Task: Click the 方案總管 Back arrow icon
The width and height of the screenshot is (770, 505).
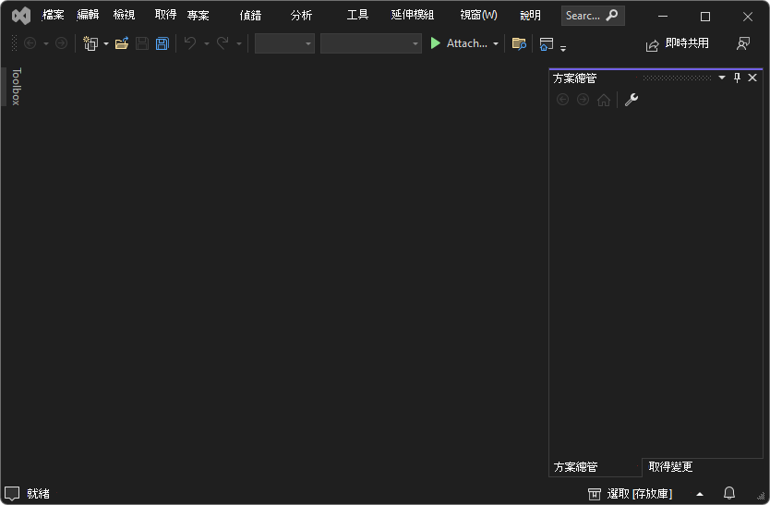Action: tap(563, 100)
